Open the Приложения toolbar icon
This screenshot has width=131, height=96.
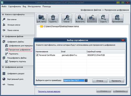click(117, 18)
